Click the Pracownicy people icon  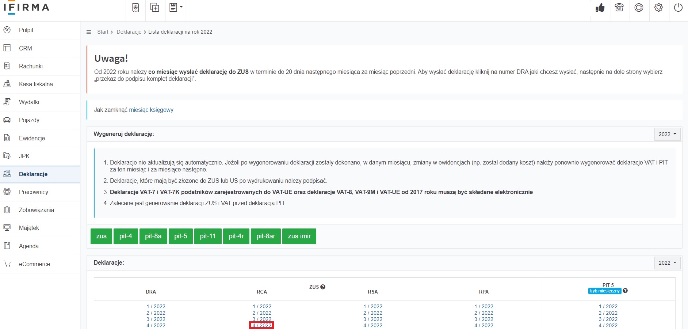[x=7, y=192]
